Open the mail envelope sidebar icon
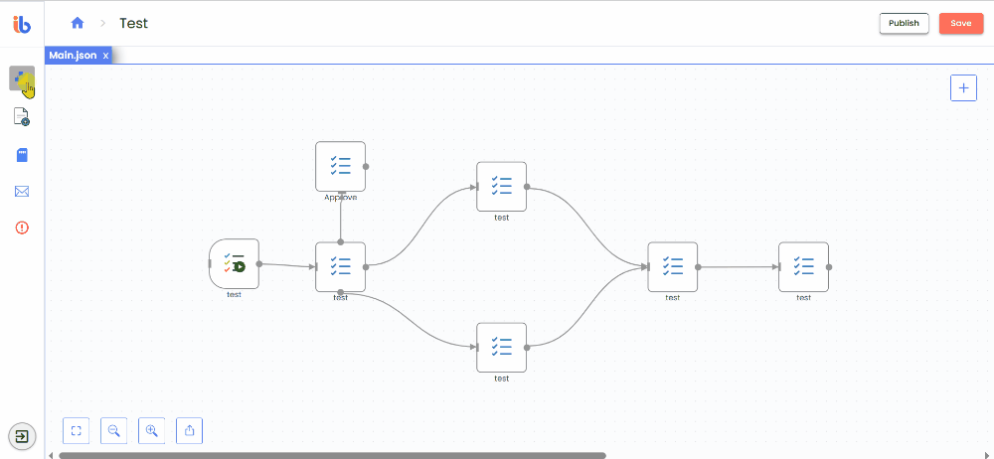The height and width of the screenshot is (459, 994). pyautogui.click(x=22, y=192)
